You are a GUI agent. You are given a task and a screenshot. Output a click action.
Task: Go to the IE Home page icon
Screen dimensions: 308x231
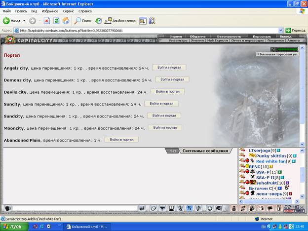[66, 21]
